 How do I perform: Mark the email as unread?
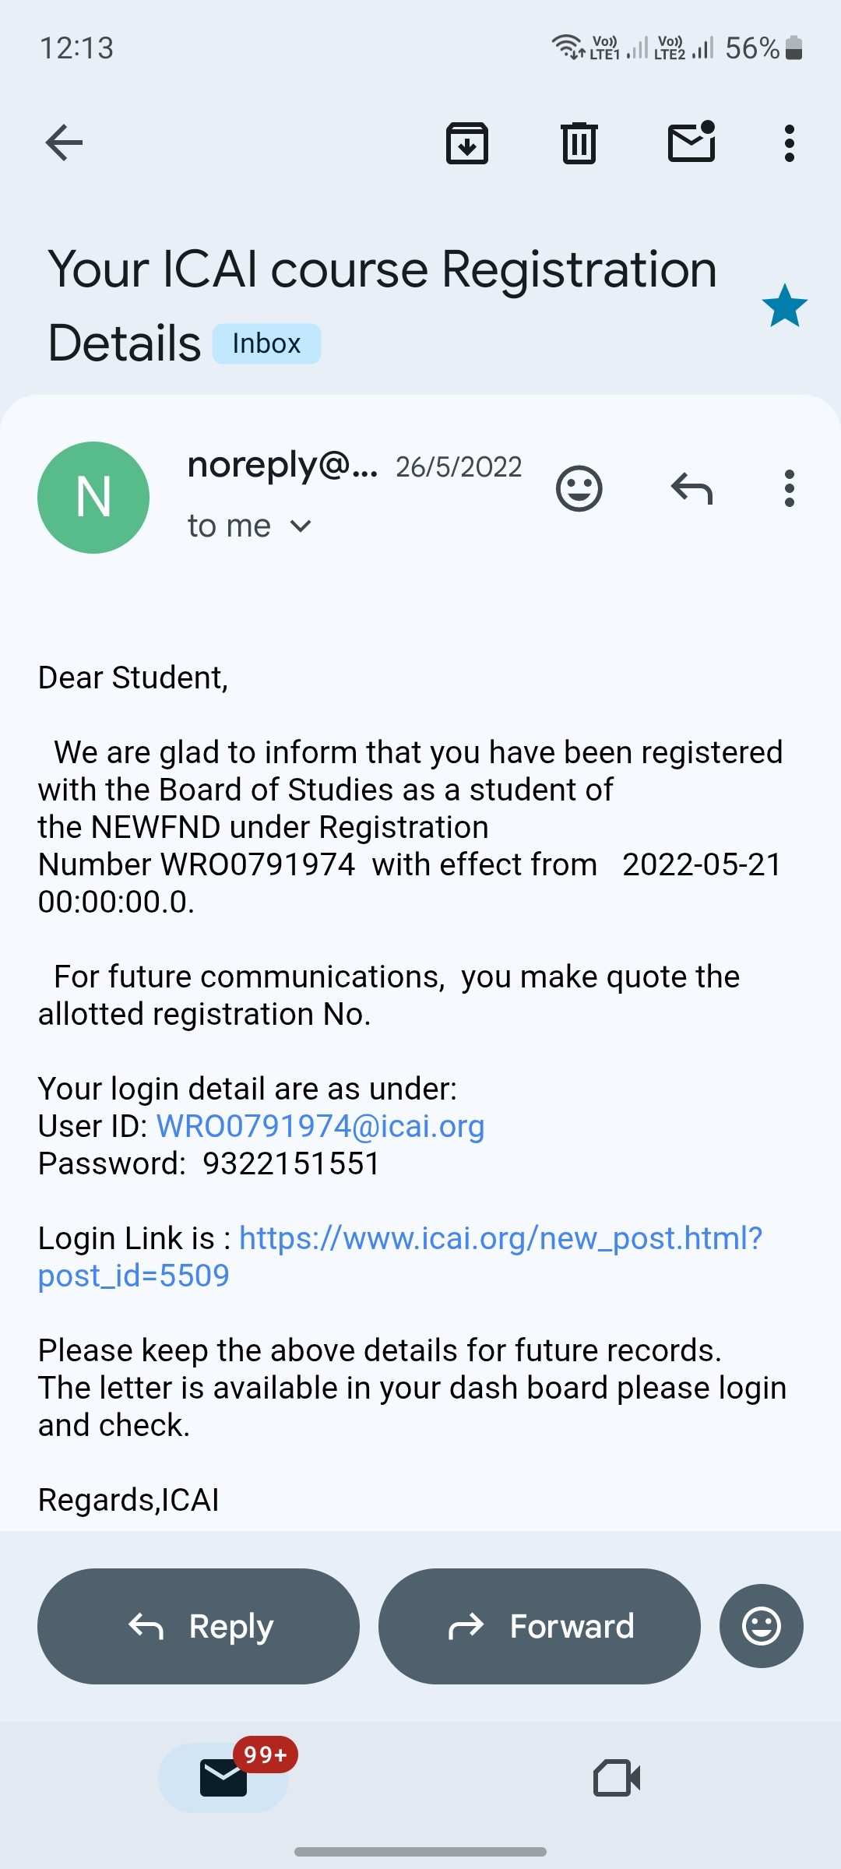(x=691, y=143)
